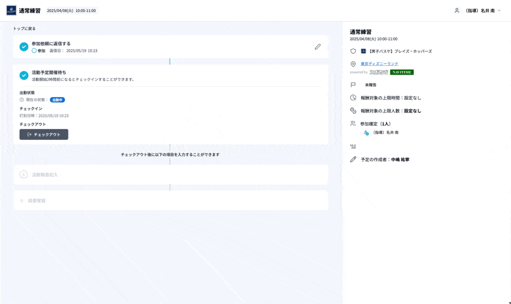This screenshot has width=511, height=304.
Task: Click the clock icon for 報酬対象の上限時間
Action: coord(353,98)
